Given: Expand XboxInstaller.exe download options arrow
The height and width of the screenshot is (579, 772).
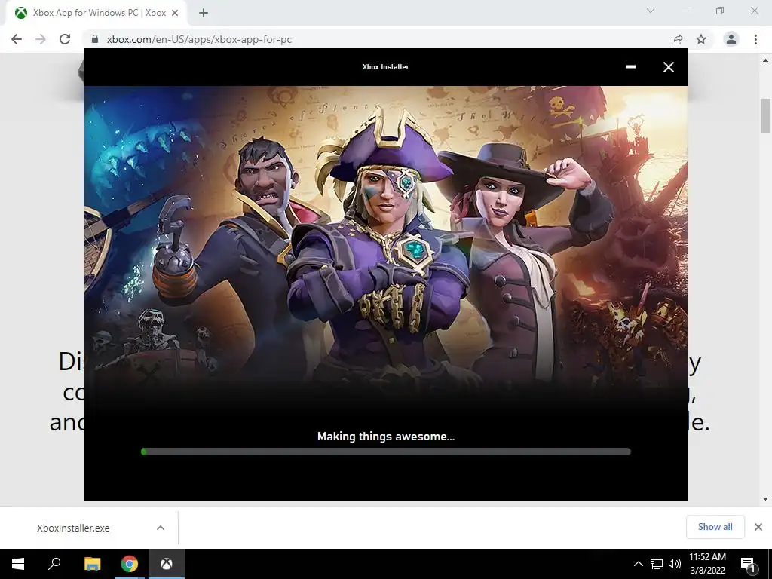Looking at the screenshot, I should (161, 528).
